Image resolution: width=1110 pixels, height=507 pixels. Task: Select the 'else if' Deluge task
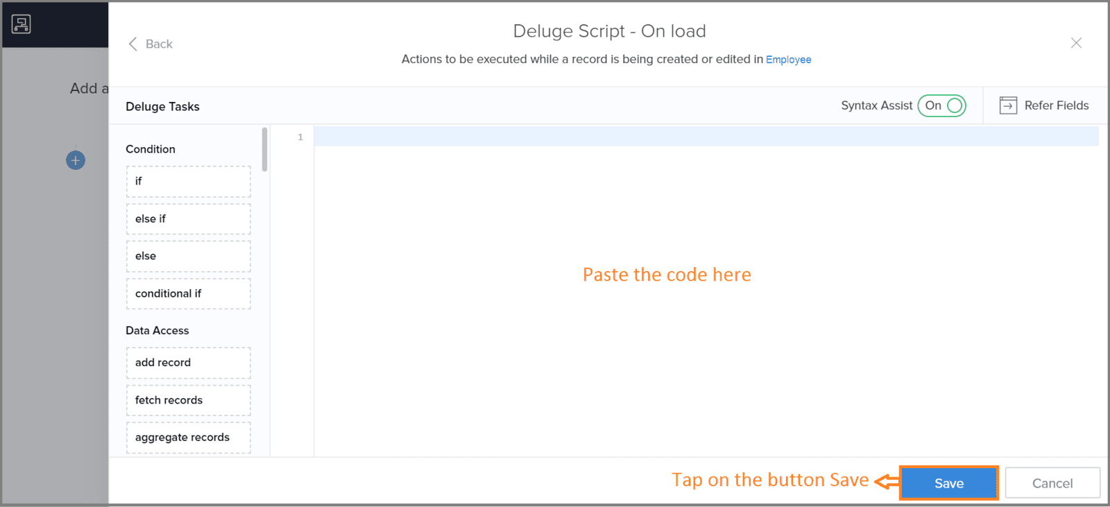coord(188,218)
